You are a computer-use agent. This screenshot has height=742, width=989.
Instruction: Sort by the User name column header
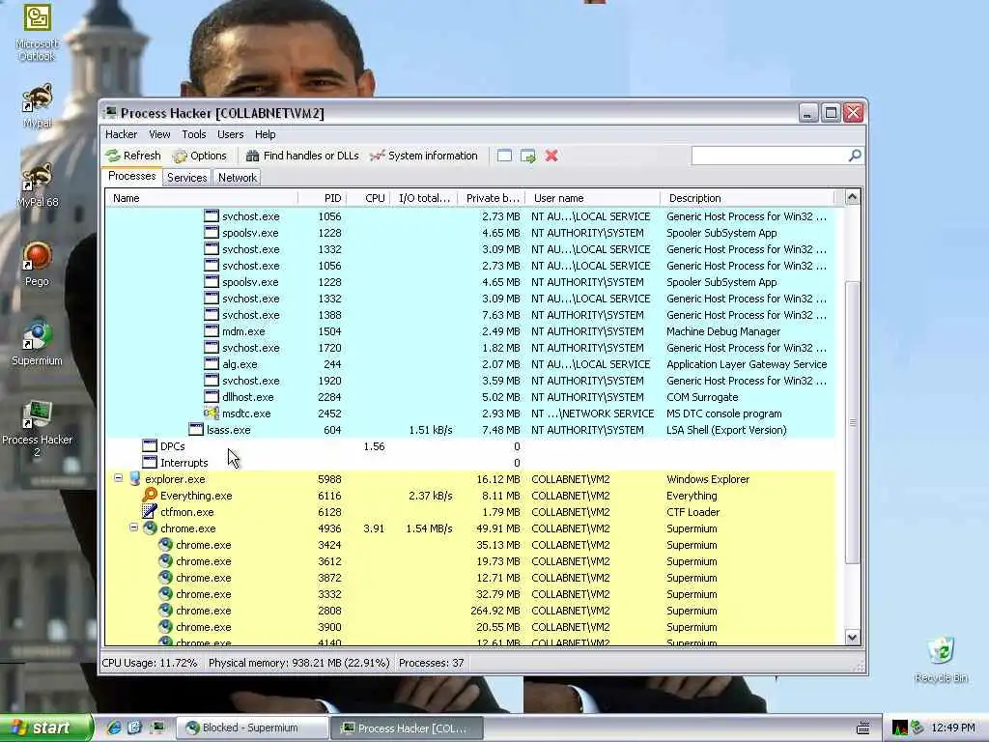[x=593, y=198]
